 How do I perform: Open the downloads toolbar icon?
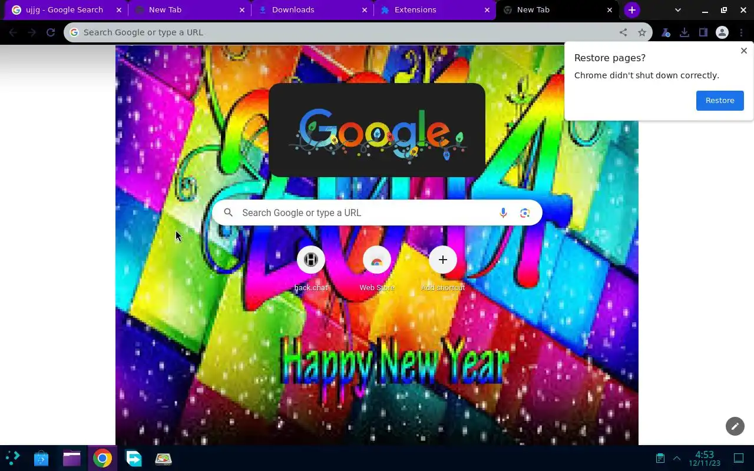(x=684, y=32)
